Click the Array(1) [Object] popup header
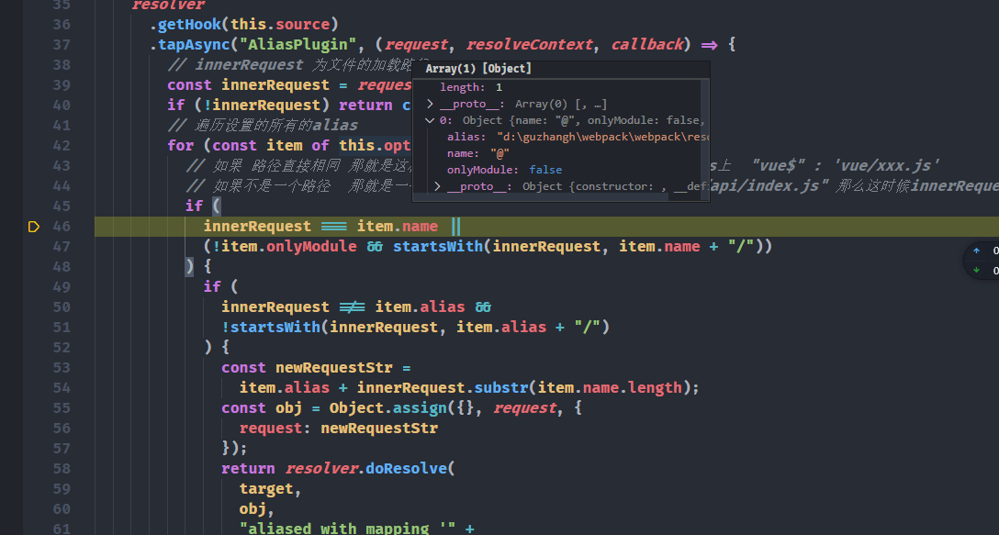The image size is (999, 535). coord(478,69)
